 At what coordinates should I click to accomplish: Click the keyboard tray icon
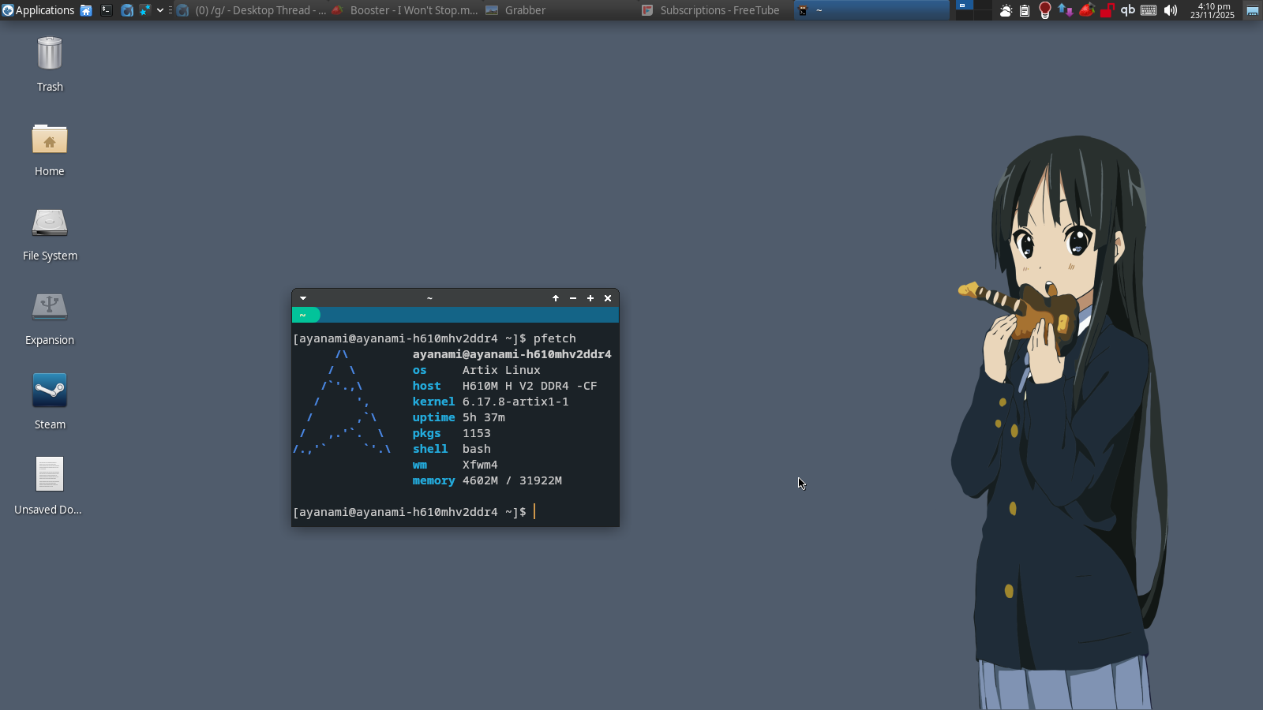[x=1149, y=10]
